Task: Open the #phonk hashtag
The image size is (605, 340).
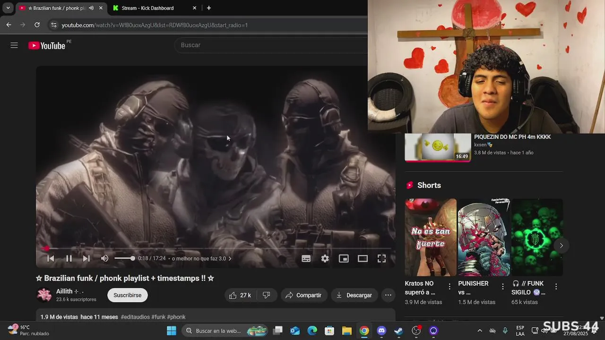Action: 176,317
